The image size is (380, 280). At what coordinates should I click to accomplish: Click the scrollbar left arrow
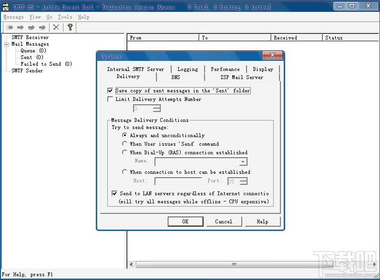pos(131,264)
